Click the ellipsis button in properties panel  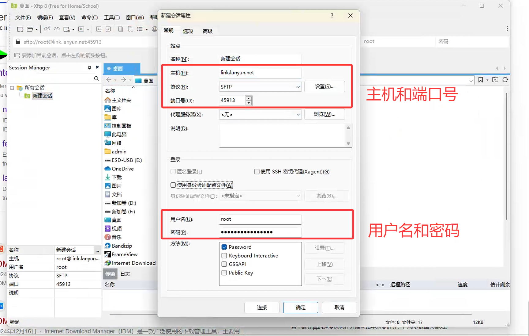coord(97,250)
